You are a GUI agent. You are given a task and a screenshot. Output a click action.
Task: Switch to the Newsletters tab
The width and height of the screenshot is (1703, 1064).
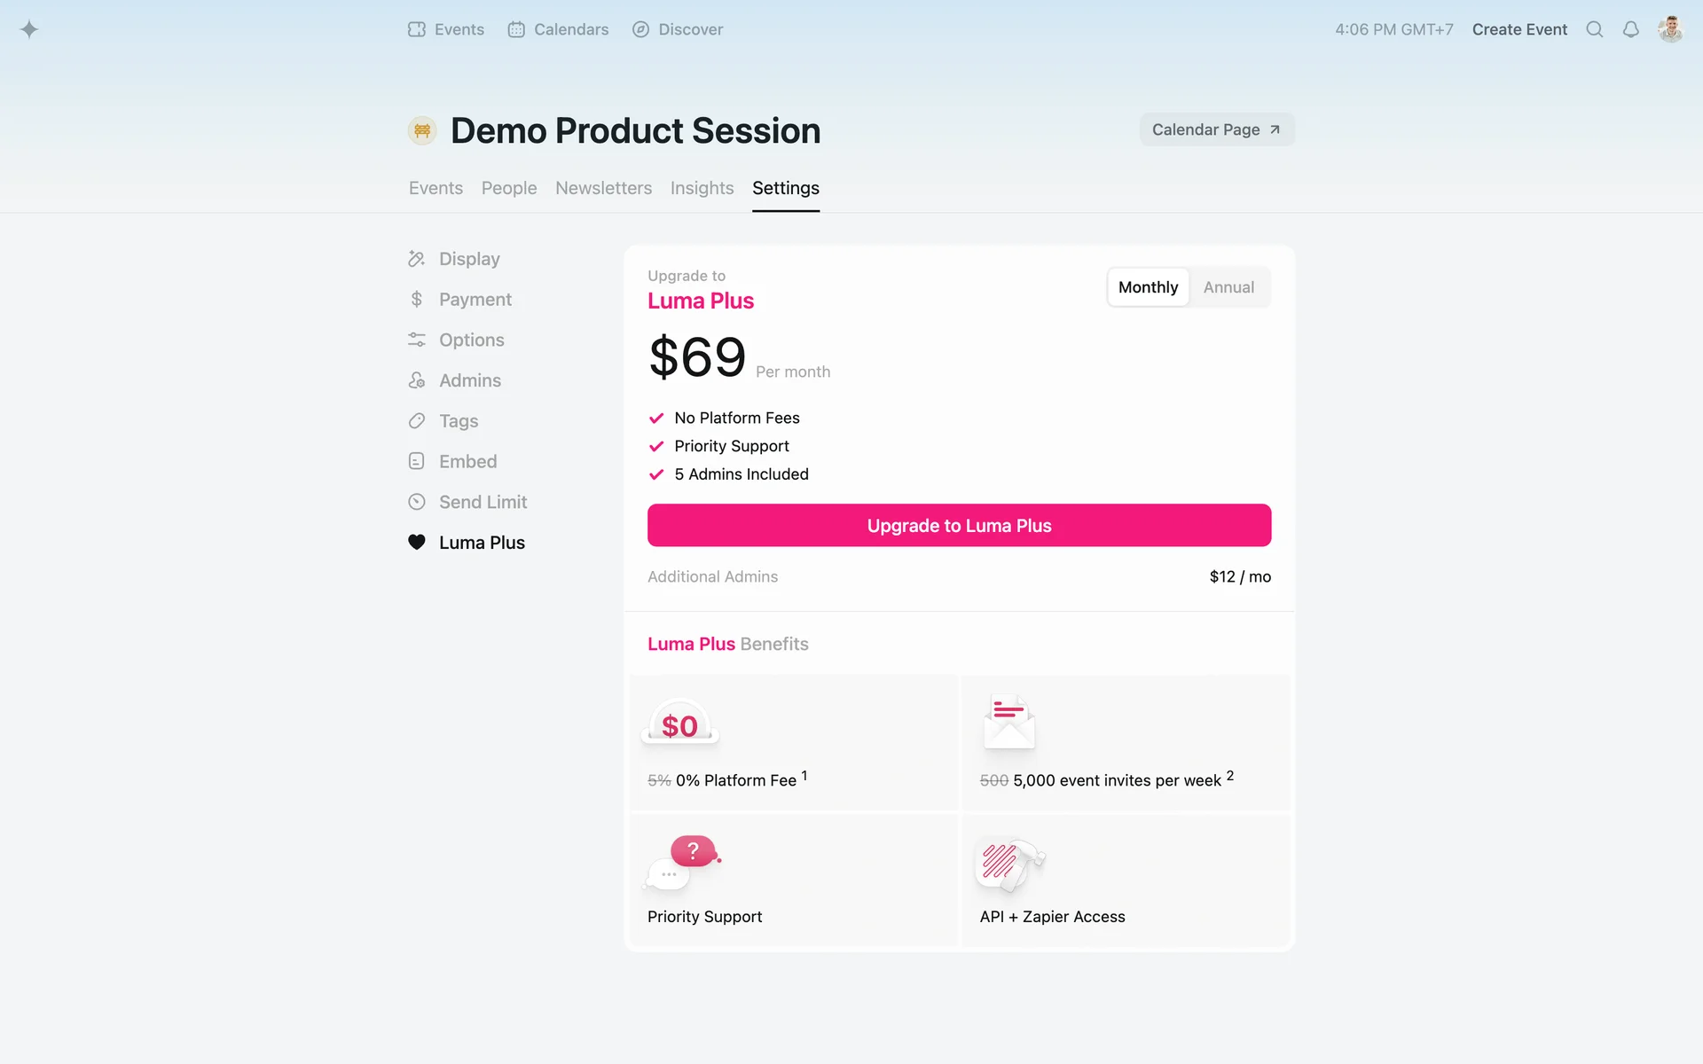point(603,188)
